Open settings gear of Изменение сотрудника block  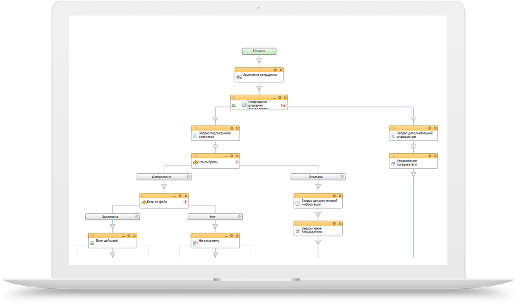[x=276, y=70]
